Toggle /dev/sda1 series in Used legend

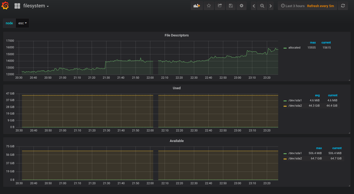[x=295, y=101]
